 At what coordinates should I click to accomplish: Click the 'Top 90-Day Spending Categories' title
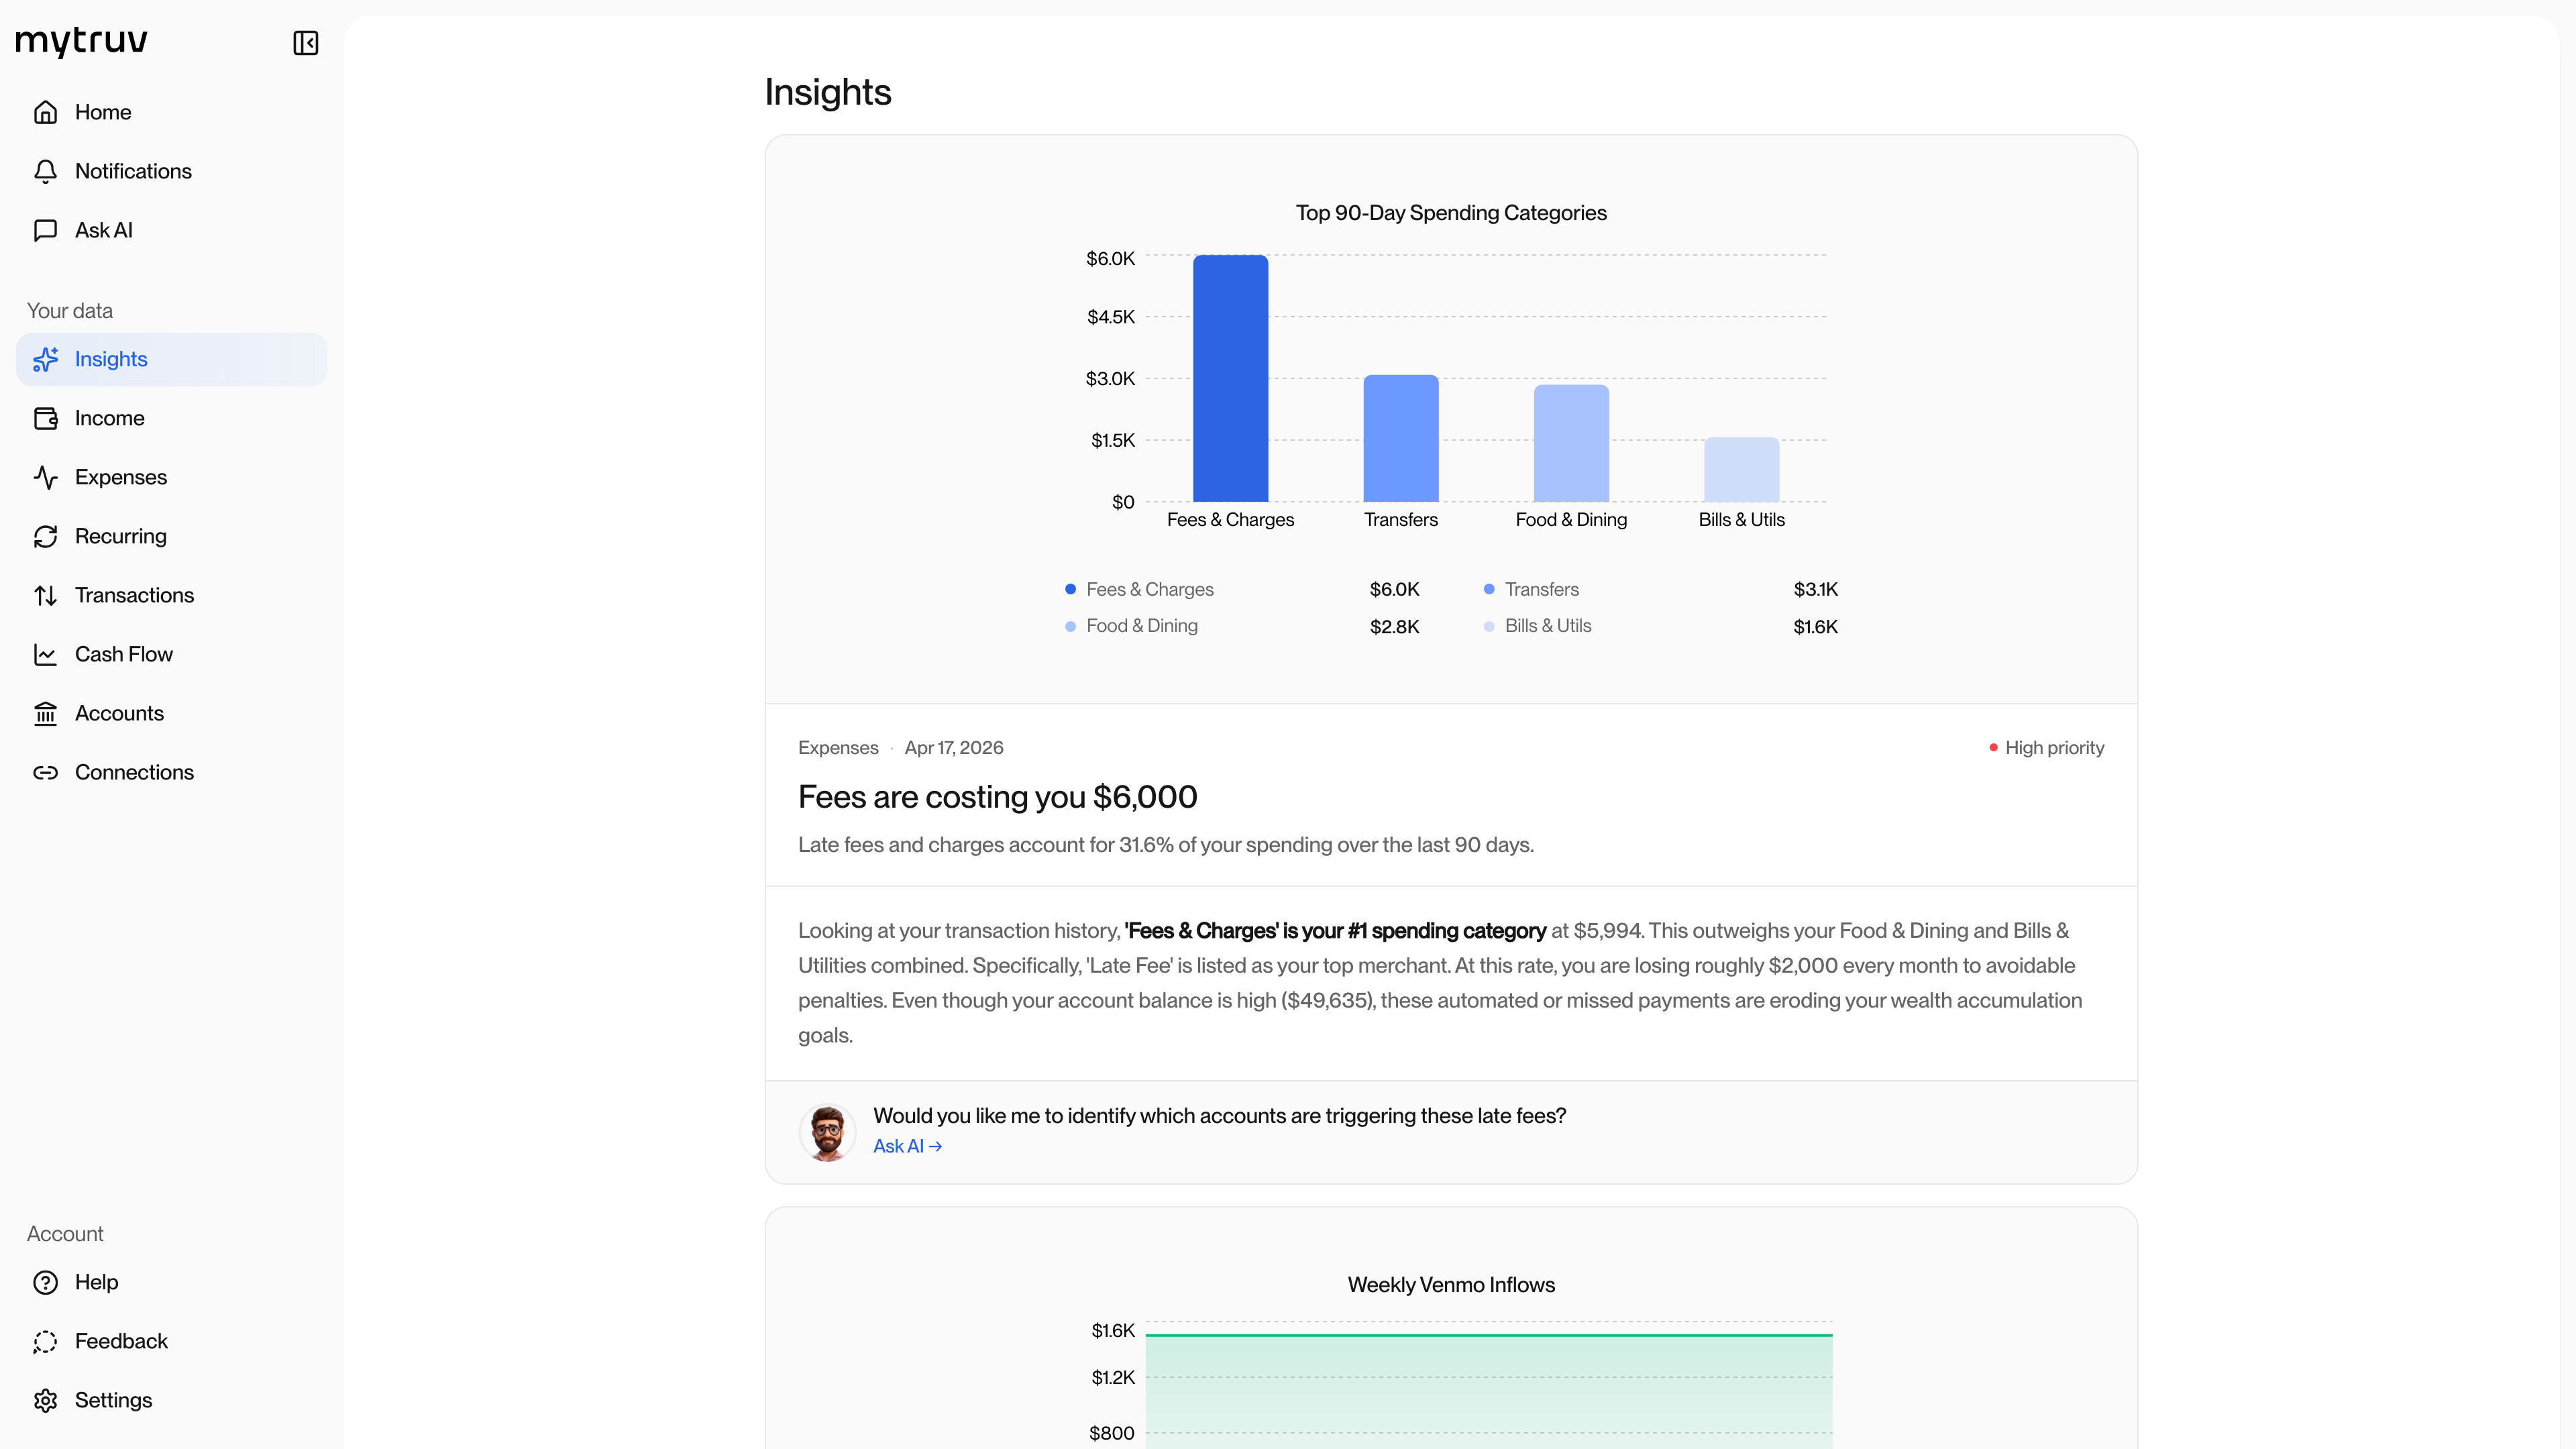1451,213
